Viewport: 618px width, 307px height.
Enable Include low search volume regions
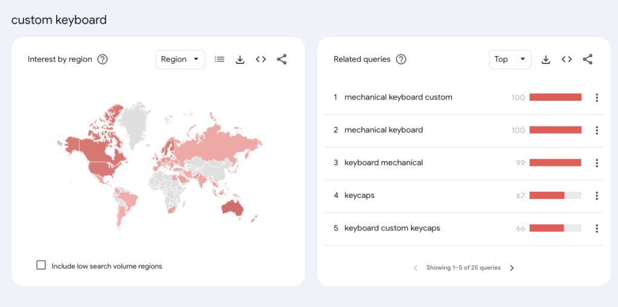41,265
